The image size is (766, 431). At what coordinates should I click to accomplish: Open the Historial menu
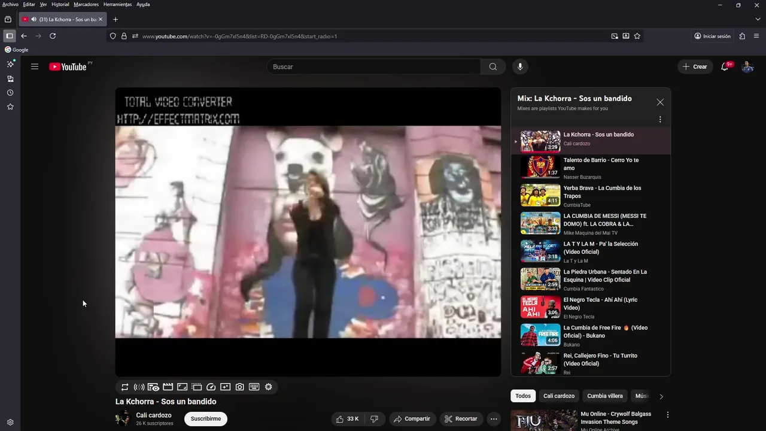pyautogui.click(x=60, y=4)
